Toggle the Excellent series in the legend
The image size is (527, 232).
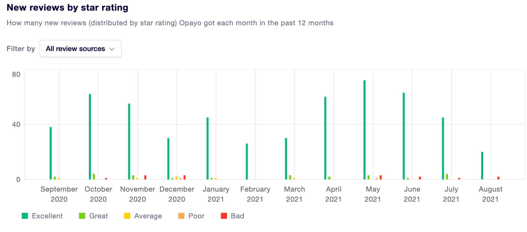click(42, 216)
